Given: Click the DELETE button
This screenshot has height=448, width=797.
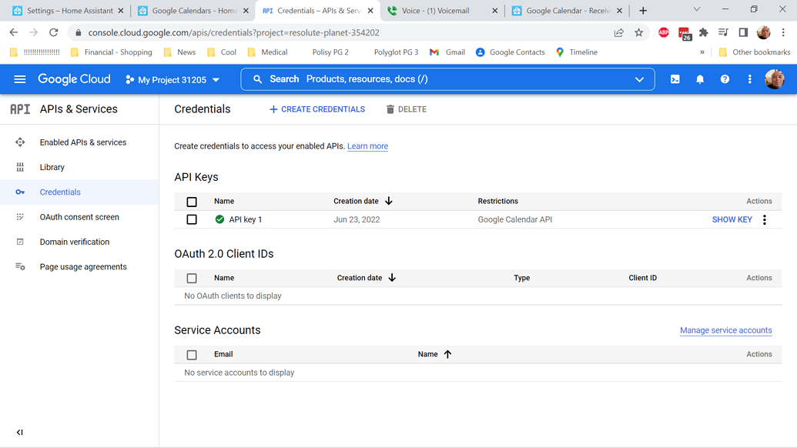Looking at the screenshot, I should tap(406, 109).
